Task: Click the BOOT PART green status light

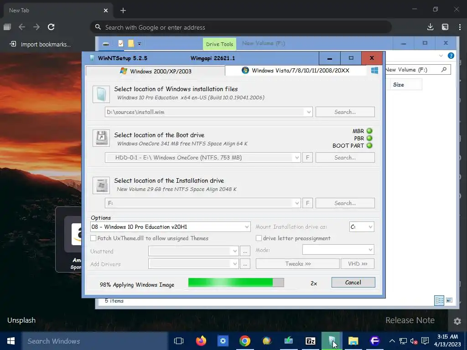Action: (369, 145)
